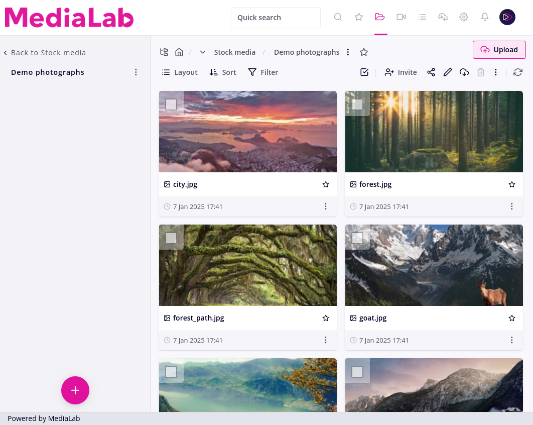Select the goat.jpg checkbox
The height and width of the screenshot is (425, 533).
point(357,238)
